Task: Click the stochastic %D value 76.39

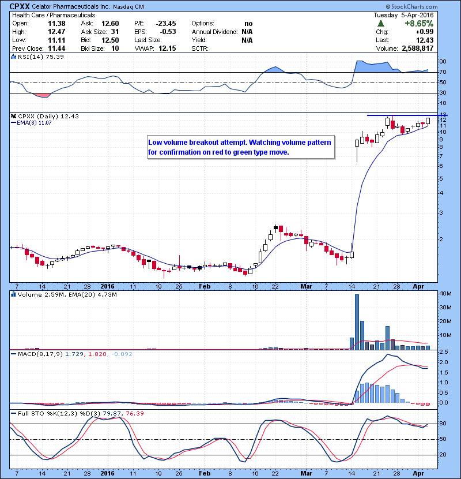Action: [134, 413]
